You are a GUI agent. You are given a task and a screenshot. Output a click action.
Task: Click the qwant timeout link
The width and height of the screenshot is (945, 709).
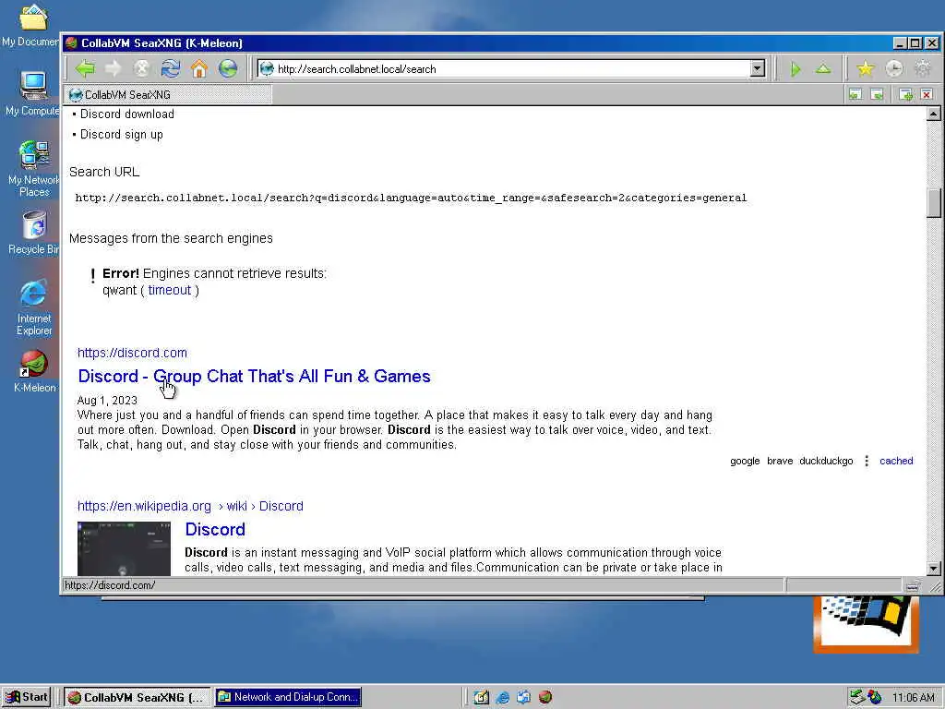click(x=170, y=290)
